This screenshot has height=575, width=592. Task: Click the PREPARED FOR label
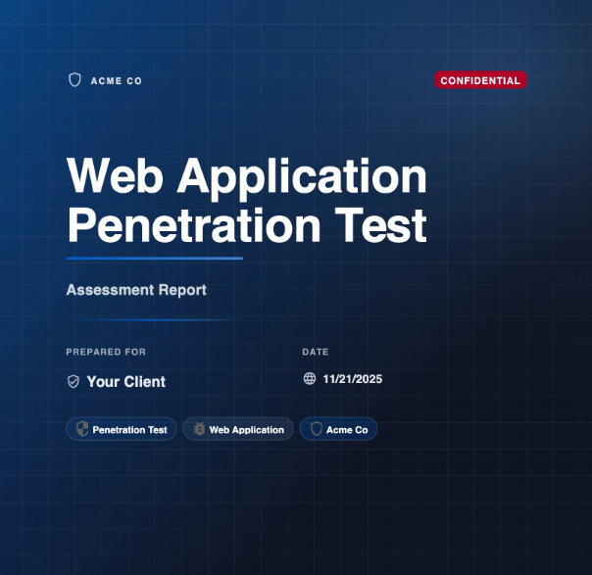point(106,352)
